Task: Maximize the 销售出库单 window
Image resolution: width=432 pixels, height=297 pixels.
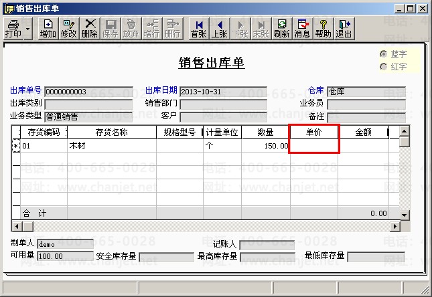Action: pyautogui.click(x=410, y=9)
